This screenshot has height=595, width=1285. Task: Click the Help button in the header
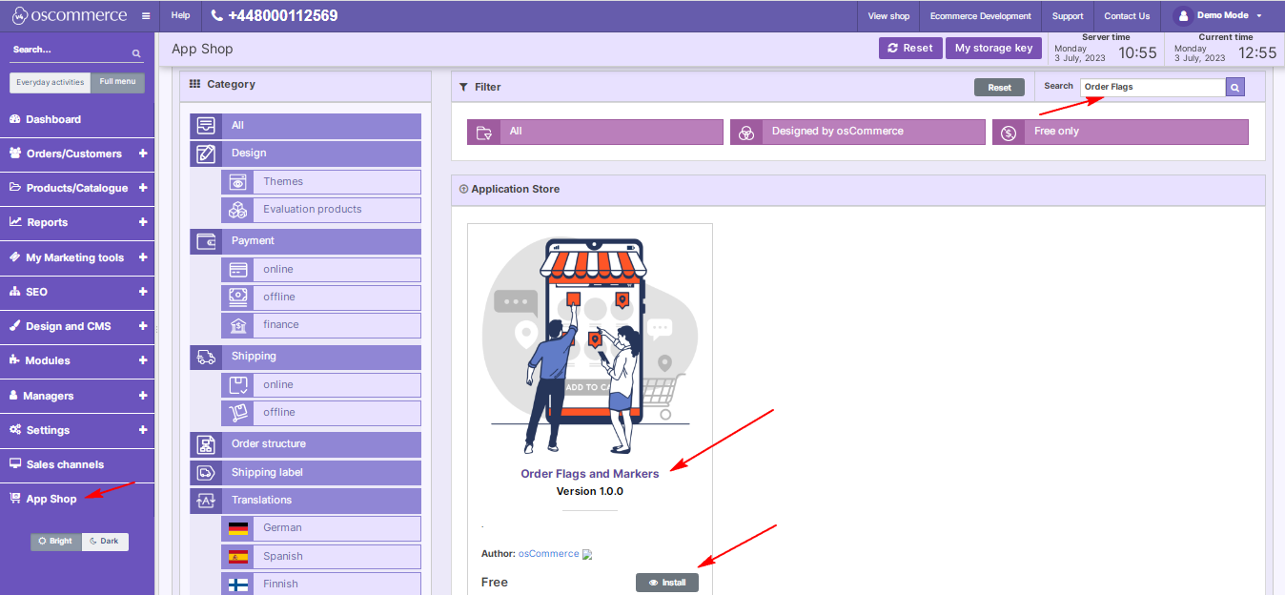[180, 16]
